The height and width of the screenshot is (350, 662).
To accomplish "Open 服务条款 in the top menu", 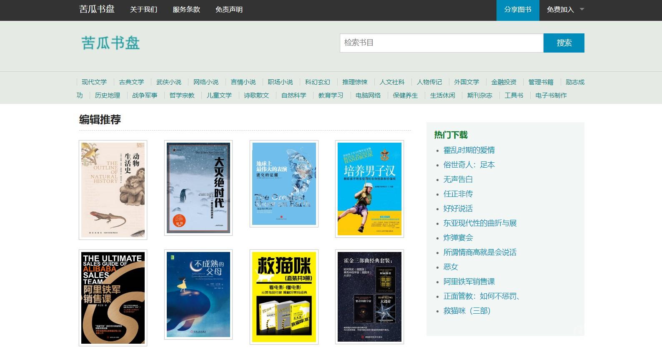I will tap(186, 10).
